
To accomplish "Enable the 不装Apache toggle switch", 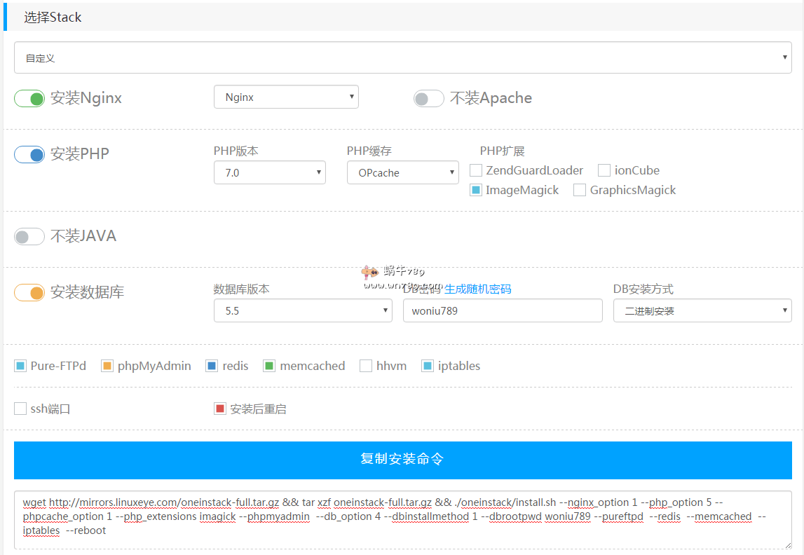I will [x=428, y=99].
